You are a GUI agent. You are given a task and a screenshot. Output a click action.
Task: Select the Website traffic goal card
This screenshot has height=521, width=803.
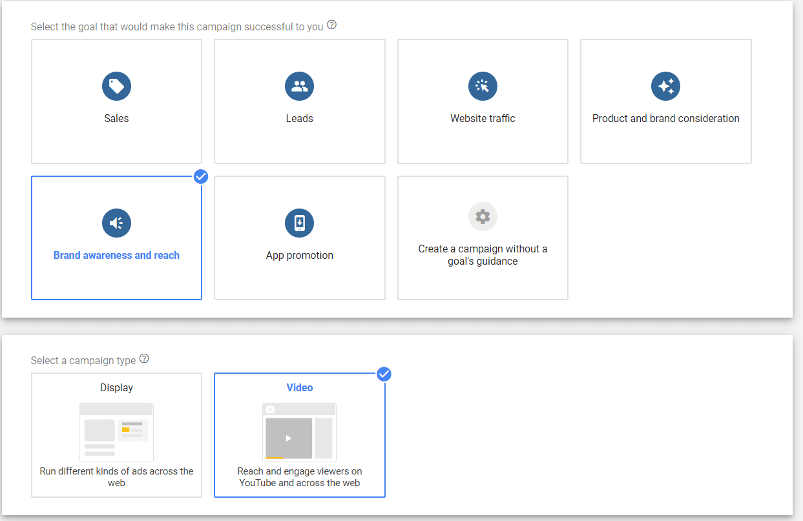pos(483,101)
